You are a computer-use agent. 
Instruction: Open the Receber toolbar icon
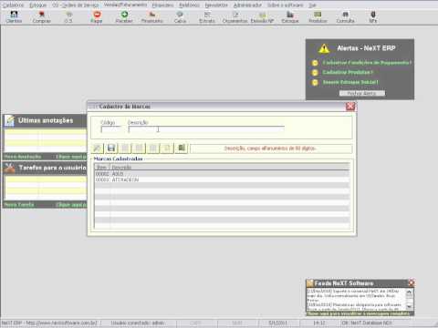[124, 17]
